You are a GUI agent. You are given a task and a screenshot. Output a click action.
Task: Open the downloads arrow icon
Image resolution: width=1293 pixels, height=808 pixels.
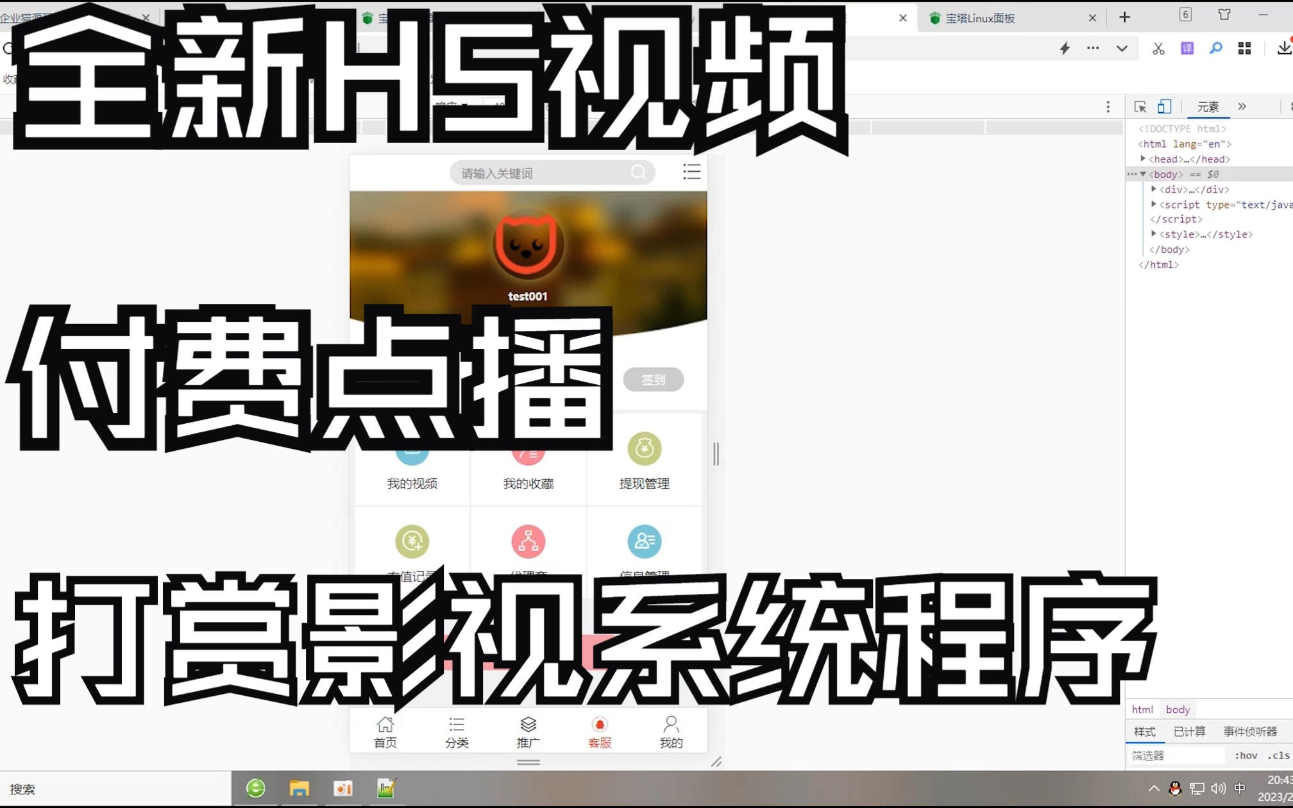point(1284,47)
